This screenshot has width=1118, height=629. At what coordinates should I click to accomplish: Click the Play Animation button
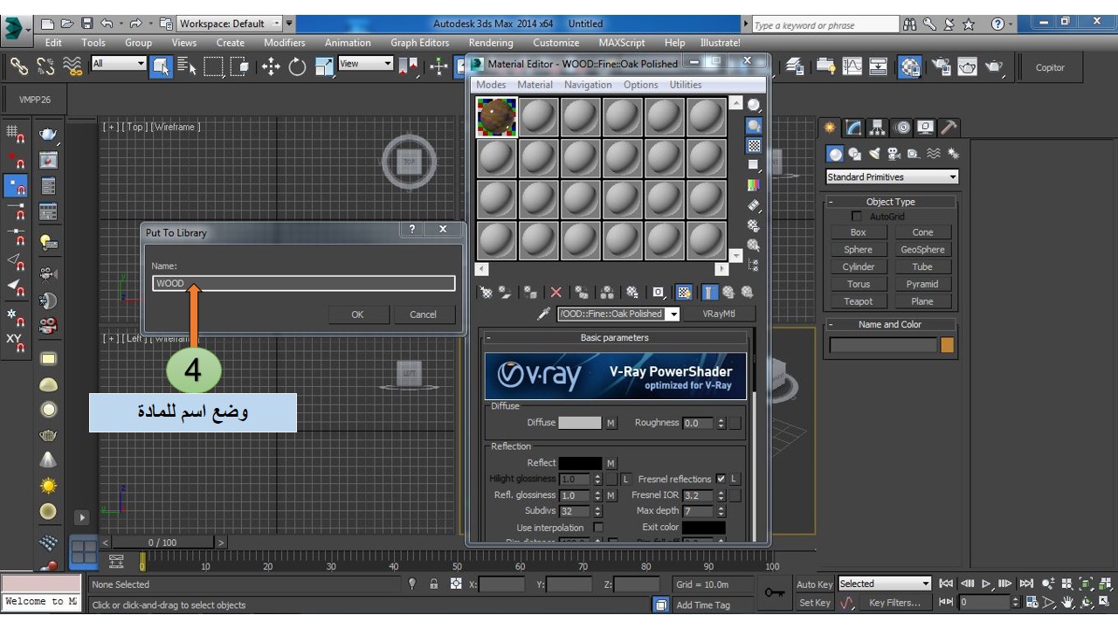click(x=986, y=584)
